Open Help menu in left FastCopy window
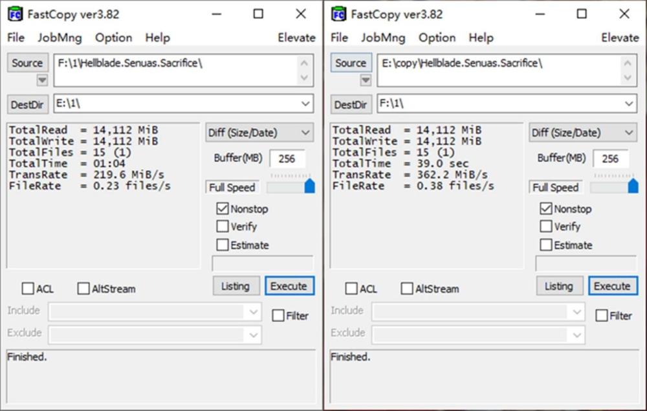The height and width of the screenshot is (411, 647). [157, 38]
